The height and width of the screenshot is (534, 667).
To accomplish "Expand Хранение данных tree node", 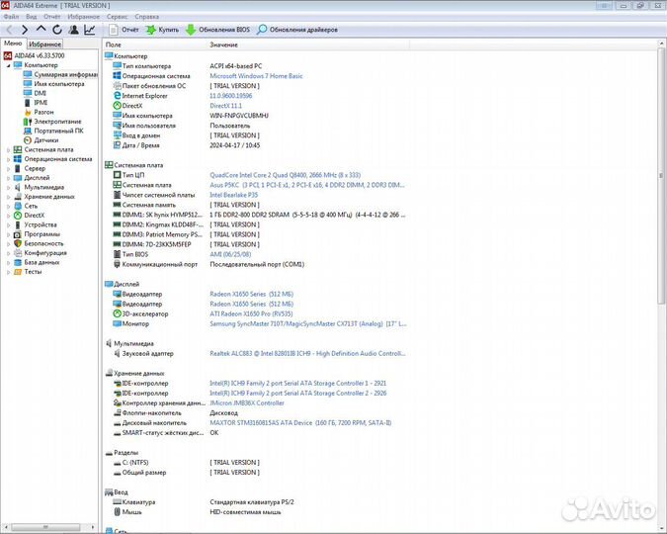I will click(x=8, y=197).
